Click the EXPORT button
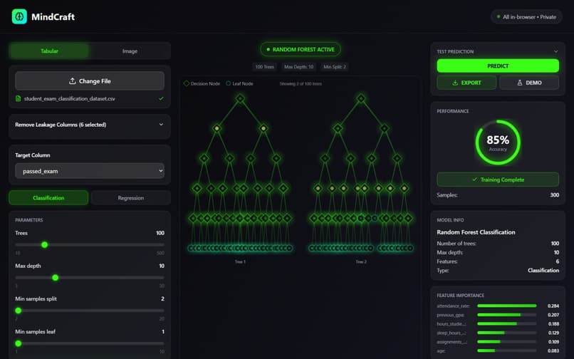The height and width of the screenshot is (359, 574). click(466, 83)
